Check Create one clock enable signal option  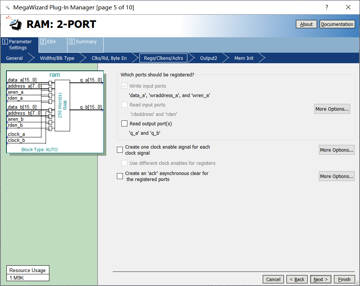point(120,150)
